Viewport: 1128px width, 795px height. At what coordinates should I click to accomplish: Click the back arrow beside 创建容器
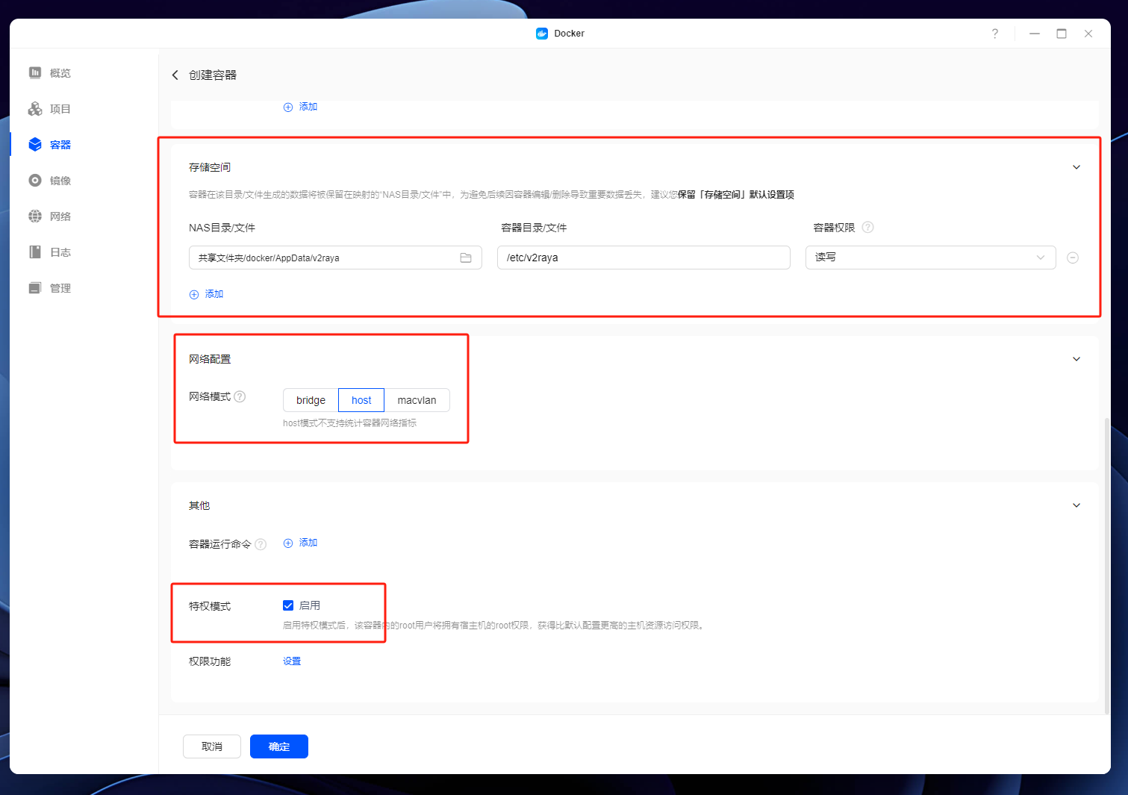(175, 75)
